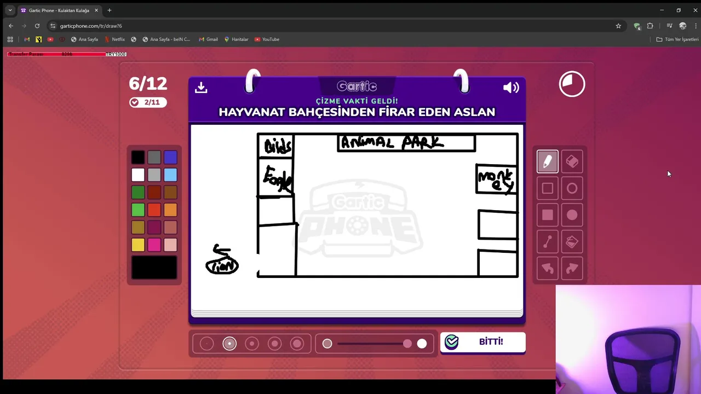Open the browser extensions puzzle icon
The height and width of the screenshot is (394, 701).
click(650, 26)
